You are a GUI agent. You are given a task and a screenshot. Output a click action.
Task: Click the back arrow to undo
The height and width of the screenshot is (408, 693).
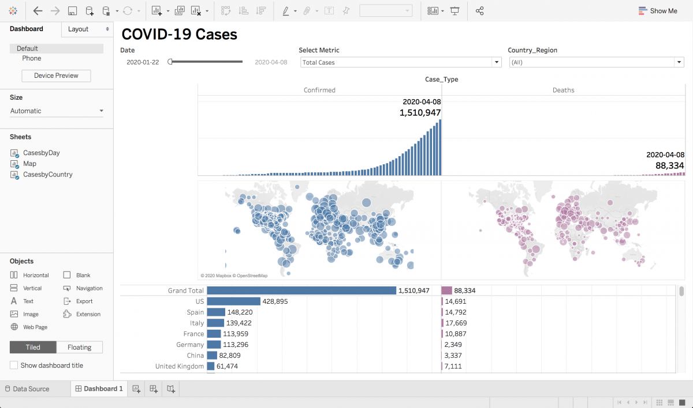[38, 11]
